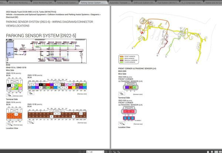Open the page number dropdown arrow
Screen dimensions: 222x153
(103, 152)
